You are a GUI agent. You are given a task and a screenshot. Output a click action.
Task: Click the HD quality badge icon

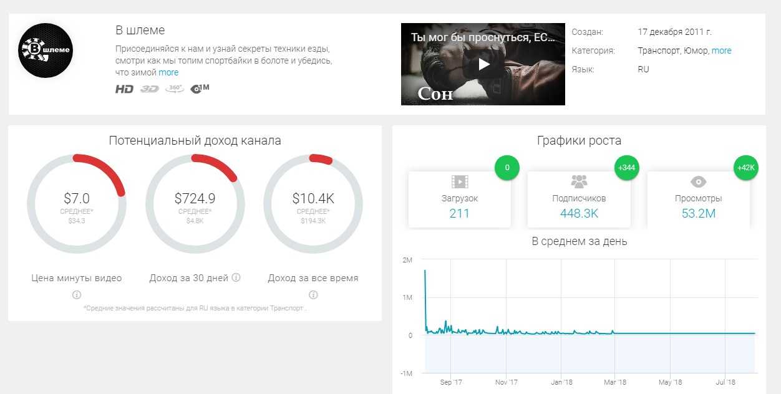[x=124, y=89]
